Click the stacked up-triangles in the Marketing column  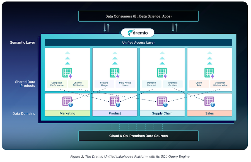point(67,58)
